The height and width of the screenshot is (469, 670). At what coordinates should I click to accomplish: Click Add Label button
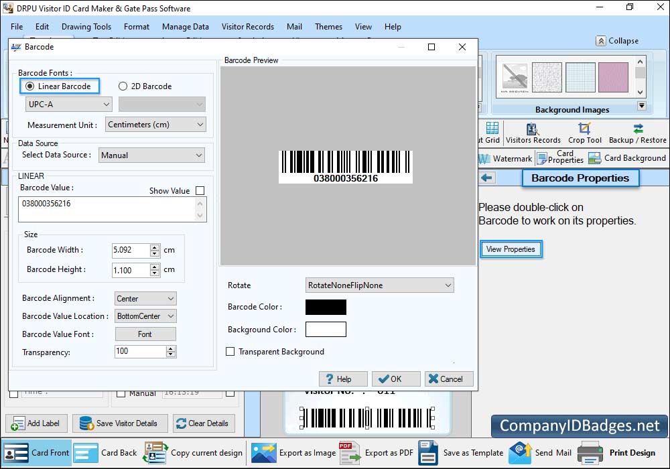[x=36, y=423]
